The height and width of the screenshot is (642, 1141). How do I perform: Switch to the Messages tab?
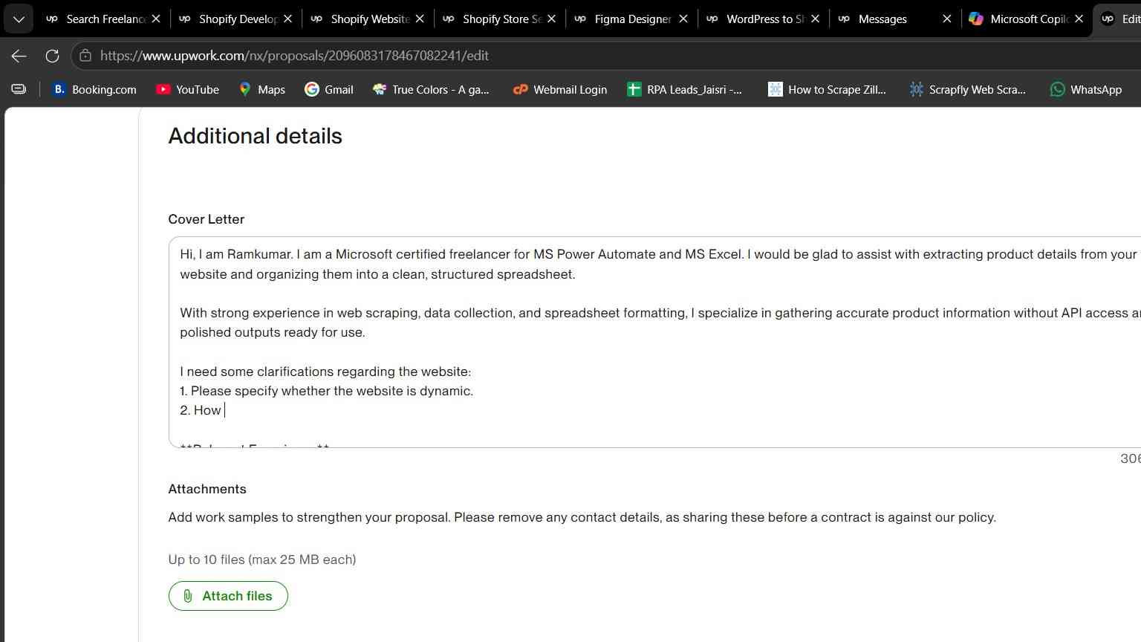[882, 19]
